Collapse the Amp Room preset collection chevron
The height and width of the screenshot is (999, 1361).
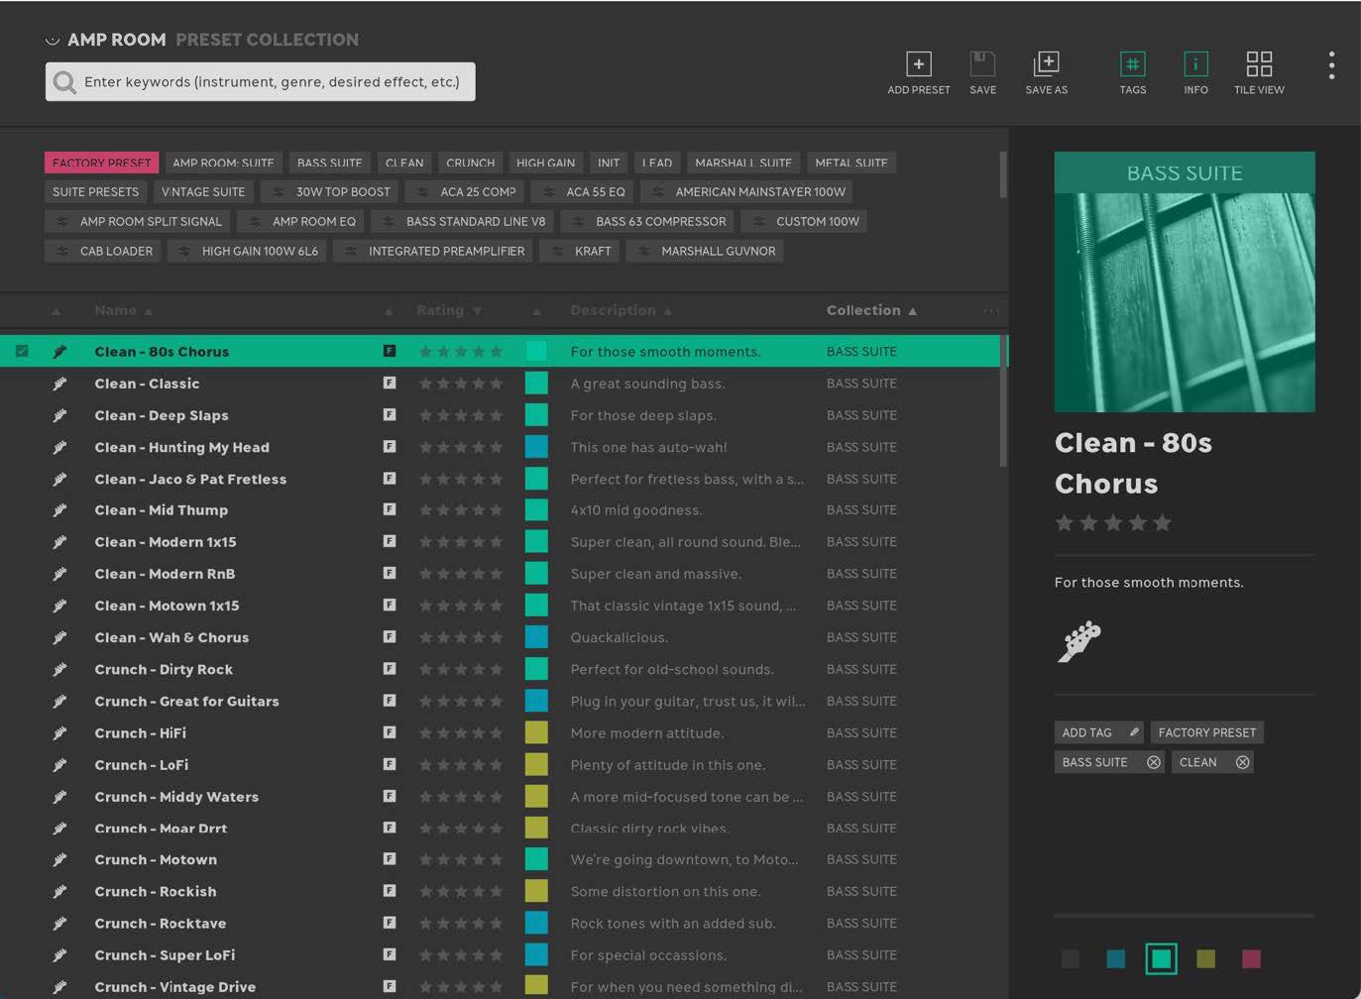(52, 41)
